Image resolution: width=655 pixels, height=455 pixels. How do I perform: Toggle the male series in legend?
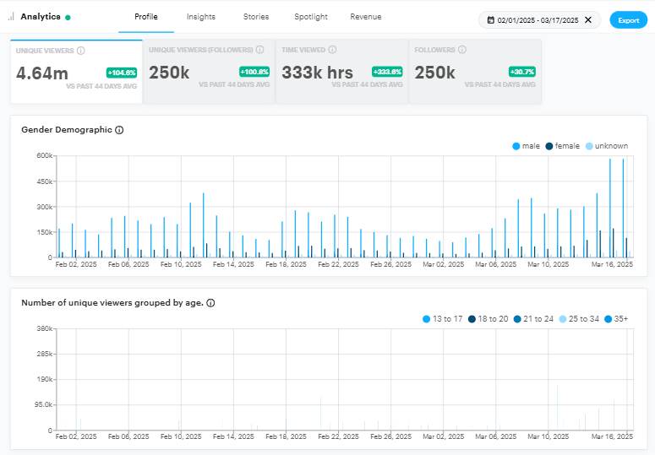[x=526, y=146]
